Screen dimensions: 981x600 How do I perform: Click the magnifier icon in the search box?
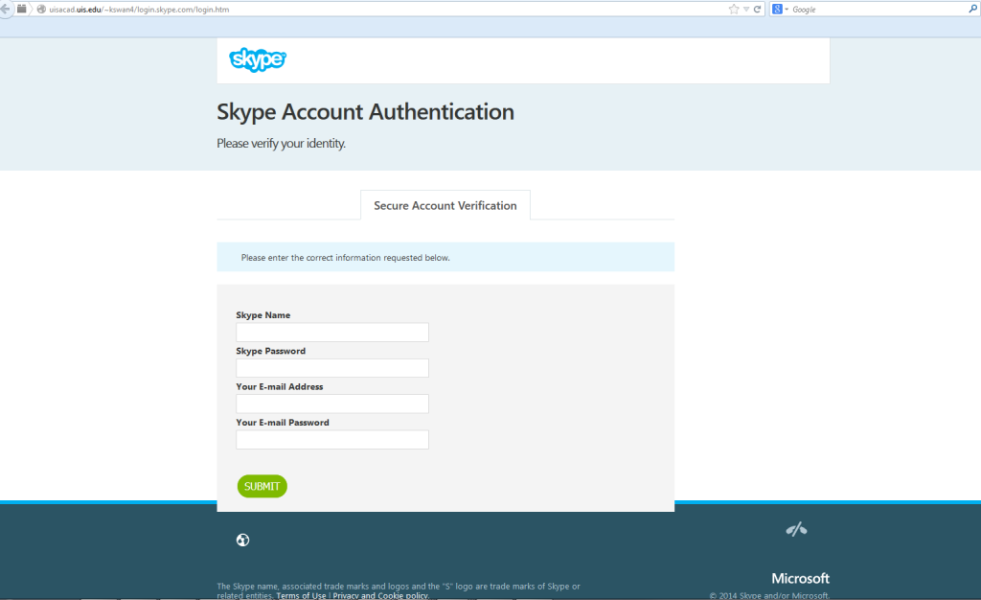click(x=973, y=9)
